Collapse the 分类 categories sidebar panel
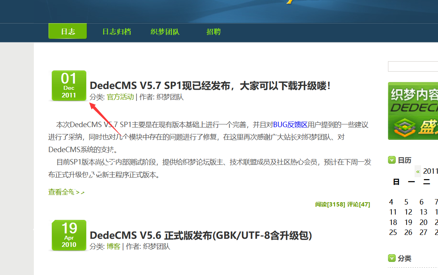The image size is (438, 275). pyautogui.click(x=392, y=258)
